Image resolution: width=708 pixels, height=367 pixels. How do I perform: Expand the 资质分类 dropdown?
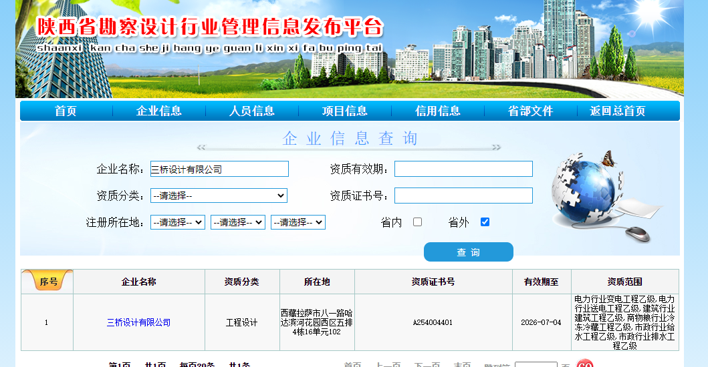[219, 196]
